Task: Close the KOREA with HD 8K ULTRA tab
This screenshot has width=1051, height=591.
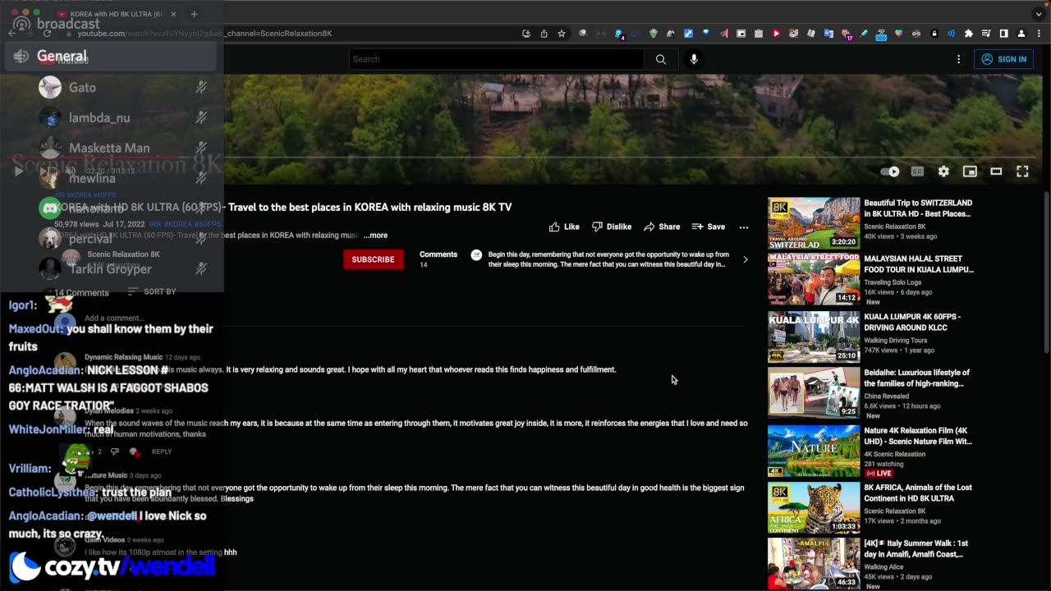Action: click(173, 14)
